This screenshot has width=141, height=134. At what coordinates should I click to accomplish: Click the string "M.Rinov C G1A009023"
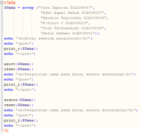pos(64,23)
